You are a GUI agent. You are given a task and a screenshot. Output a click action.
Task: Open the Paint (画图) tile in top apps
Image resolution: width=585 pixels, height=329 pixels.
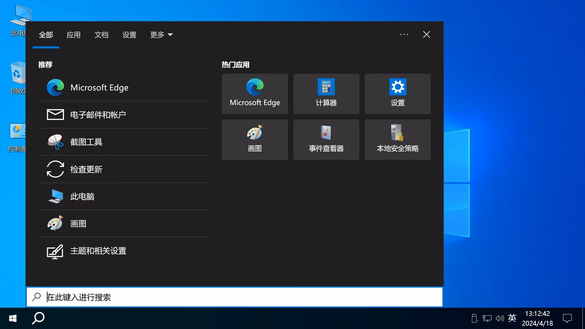[255, 139]
